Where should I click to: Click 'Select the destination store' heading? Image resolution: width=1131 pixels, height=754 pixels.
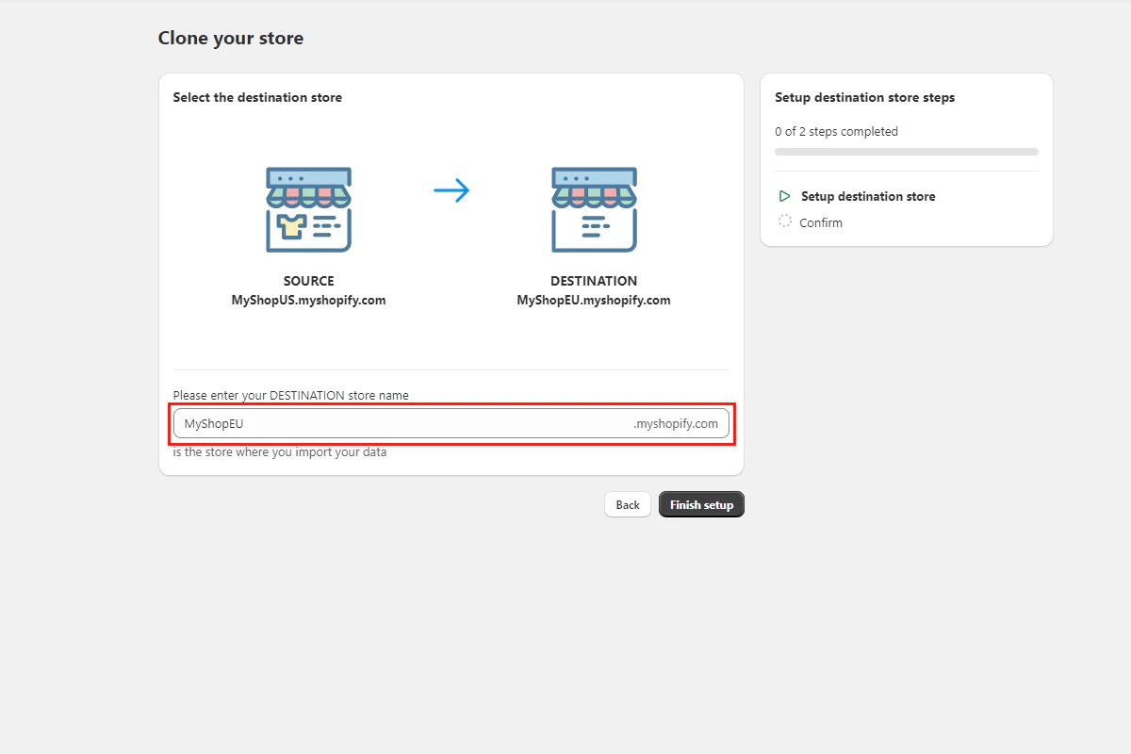pyautogui.click(x=257, y=97)
